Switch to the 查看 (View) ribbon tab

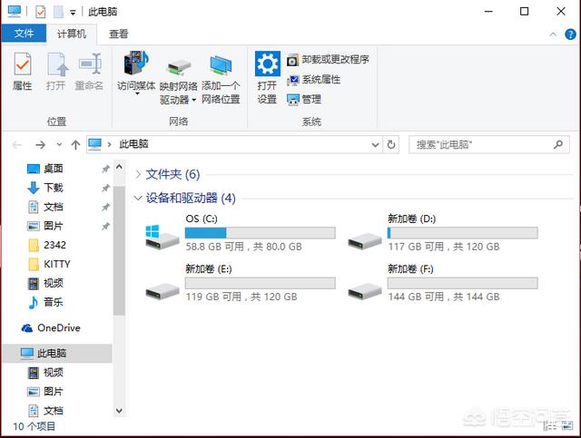[x=119, y=34]
